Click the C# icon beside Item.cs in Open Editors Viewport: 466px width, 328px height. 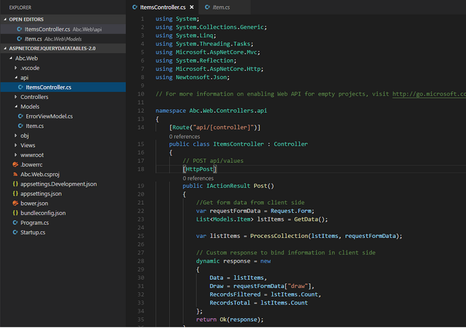point(19,39)
